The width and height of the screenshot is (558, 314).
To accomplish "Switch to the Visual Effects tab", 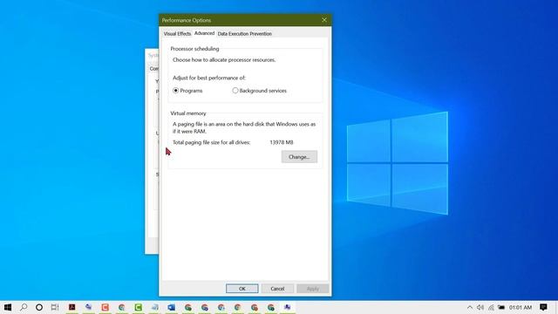I will point(177,34).
